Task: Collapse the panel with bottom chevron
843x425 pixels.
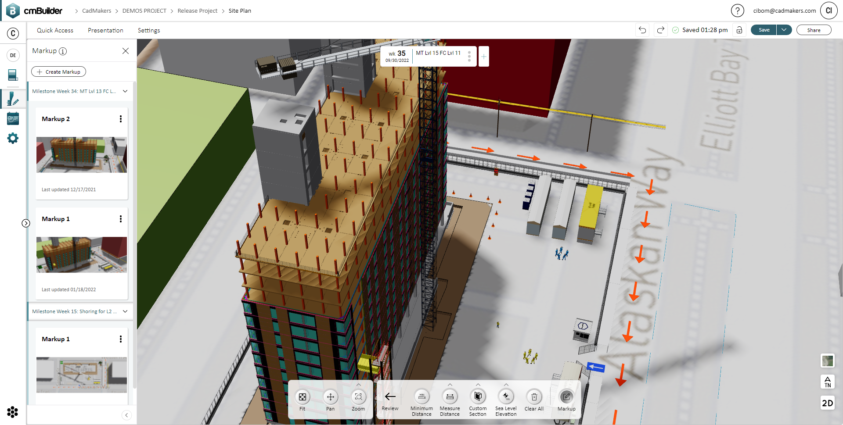Action: tap(126, 415)
